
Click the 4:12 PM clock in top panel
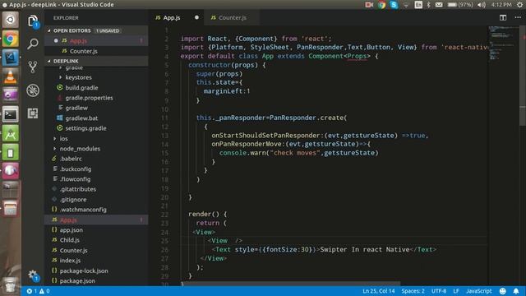[x=501, y=5]
